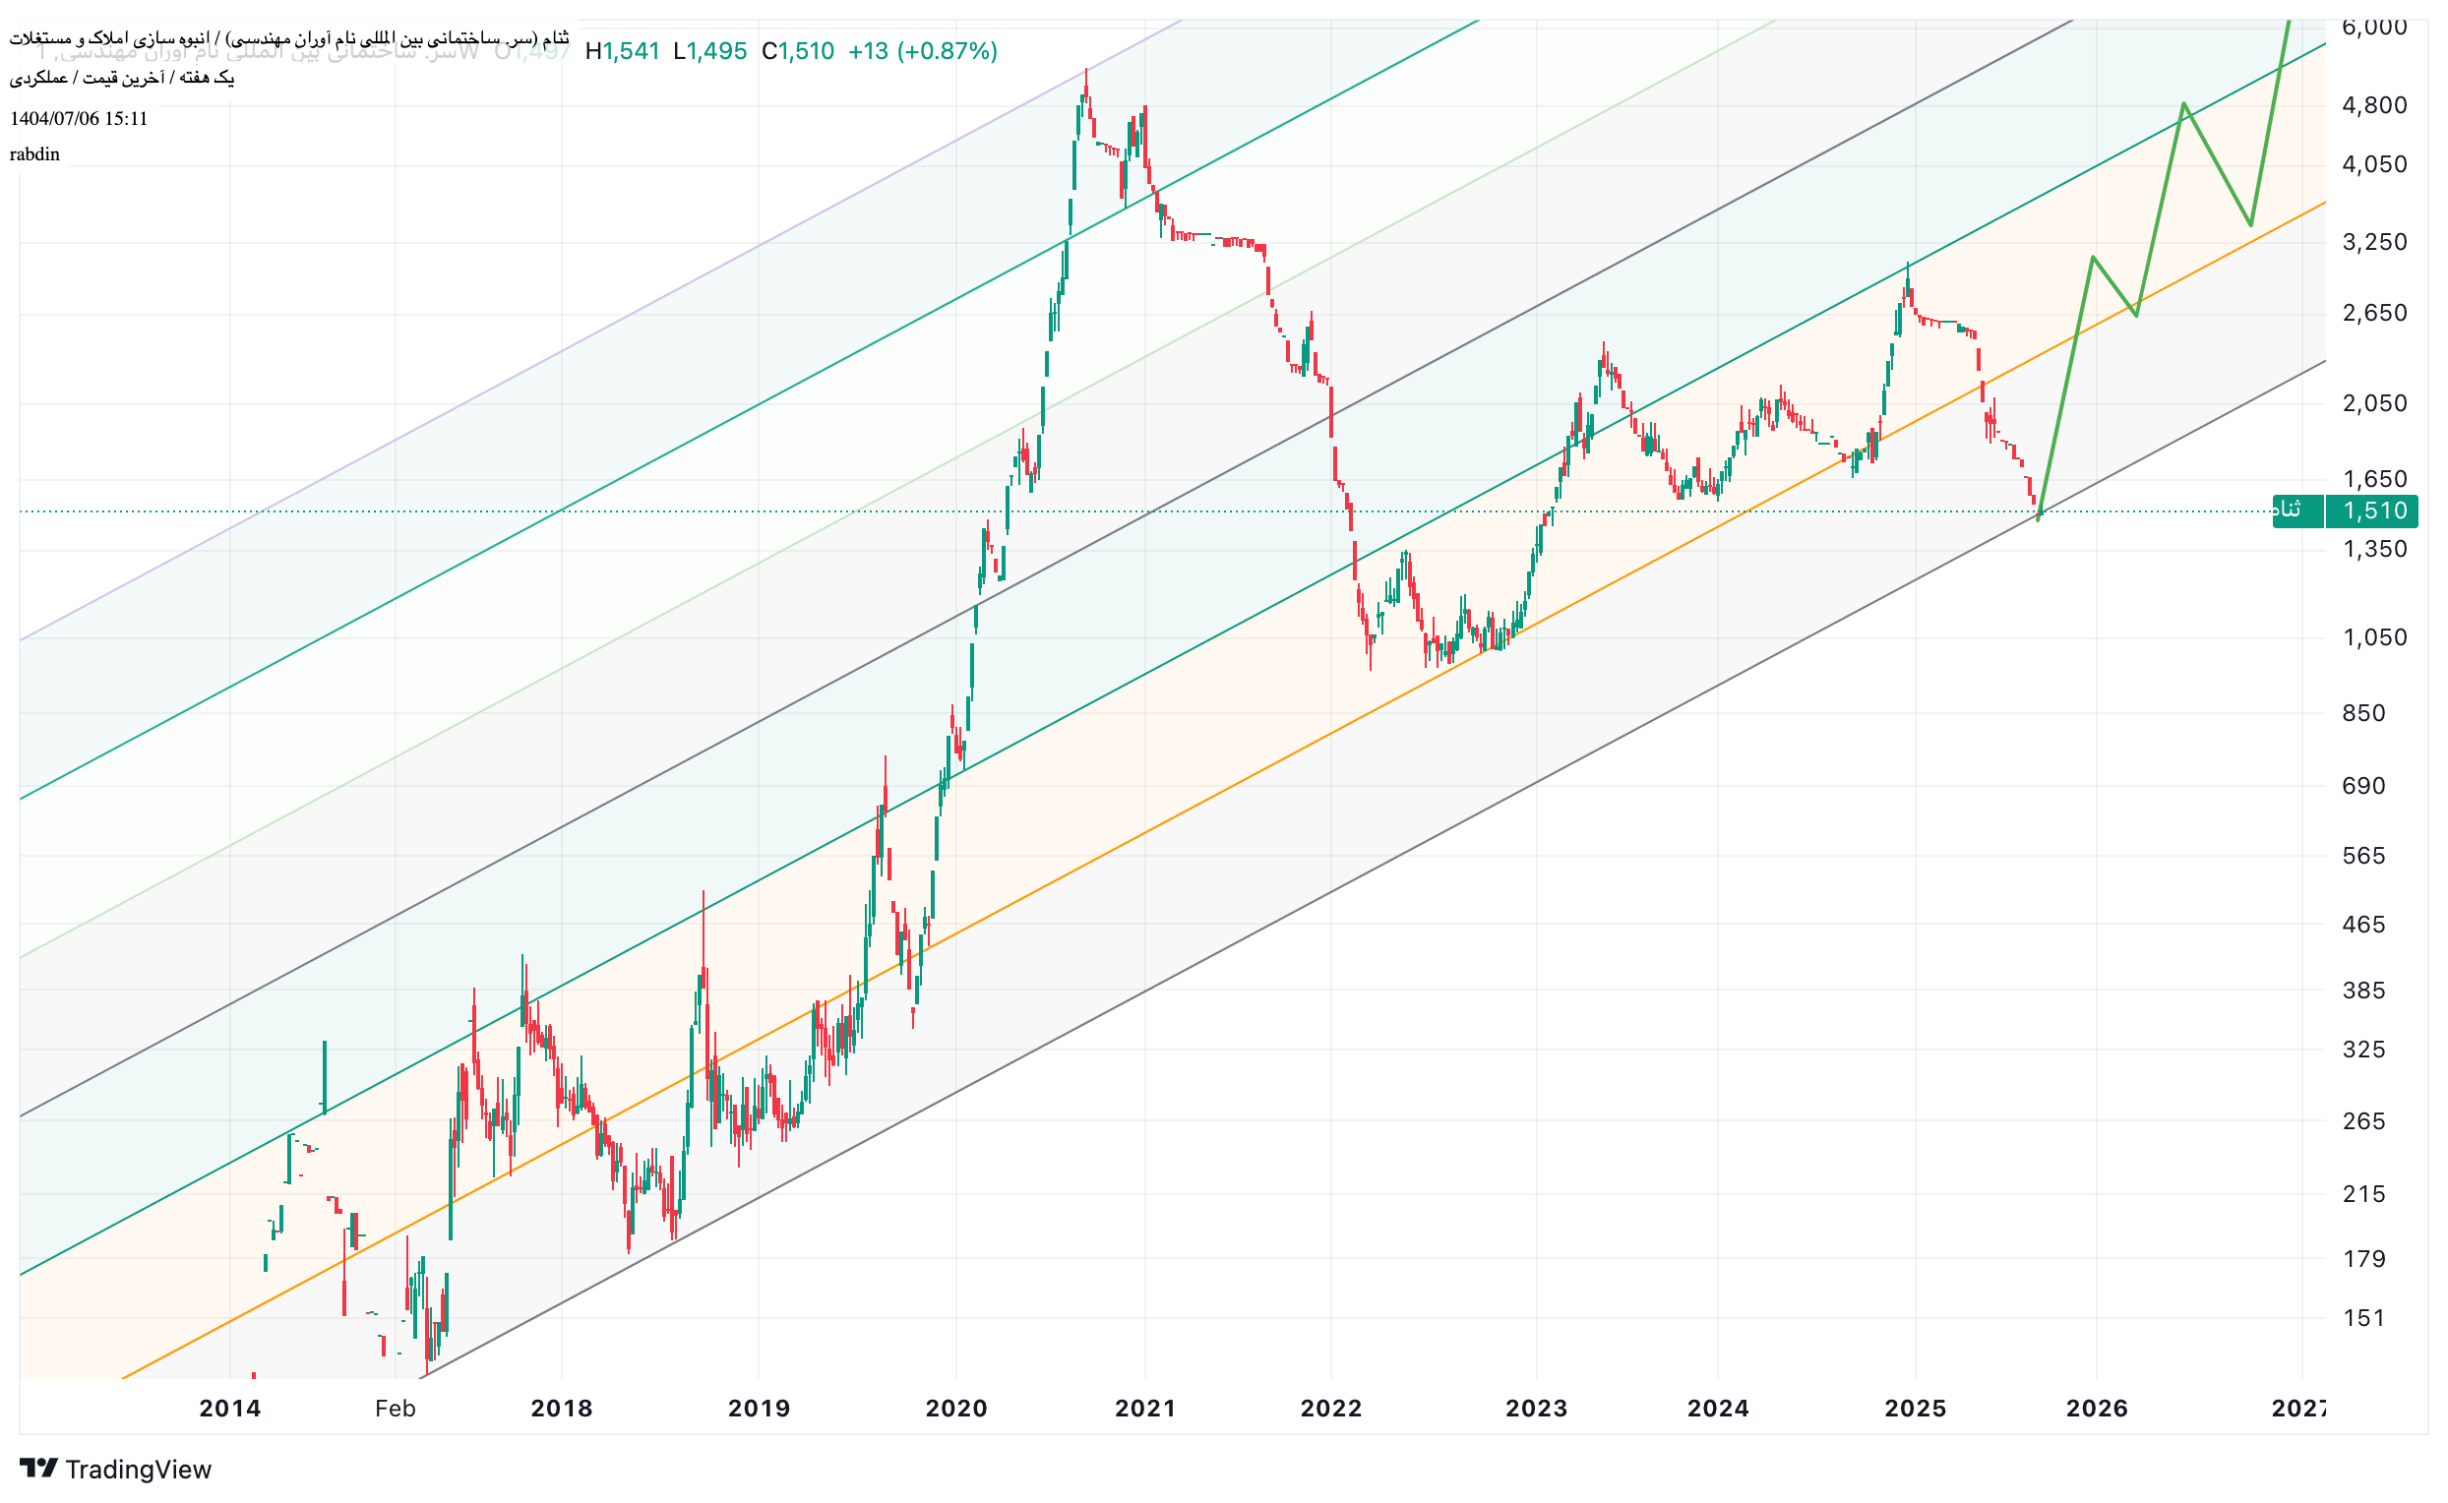2448x1503 pixels.
Task: Click the 2,050 price scale label
Action: (x=2374, y=403)
